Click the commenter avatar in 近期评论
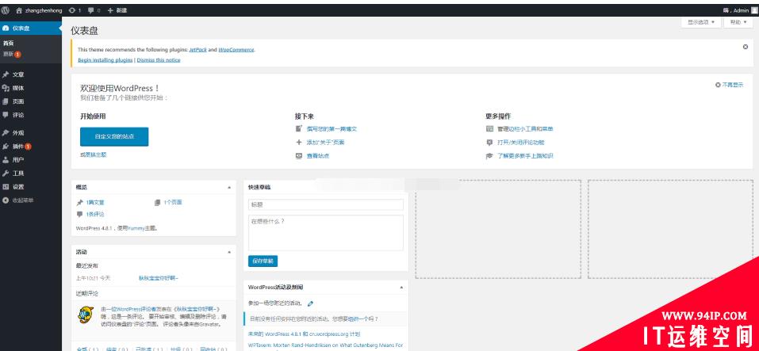This screenshot has width=759, height=351. [86, 315]
